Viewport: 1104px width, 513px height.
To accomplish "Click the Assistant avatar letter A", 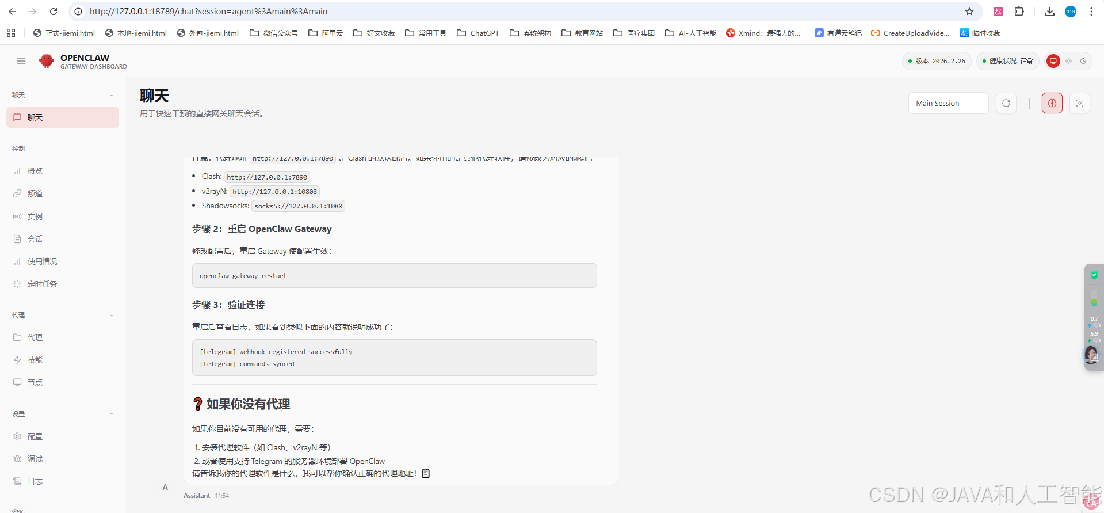I will [165, 487].
